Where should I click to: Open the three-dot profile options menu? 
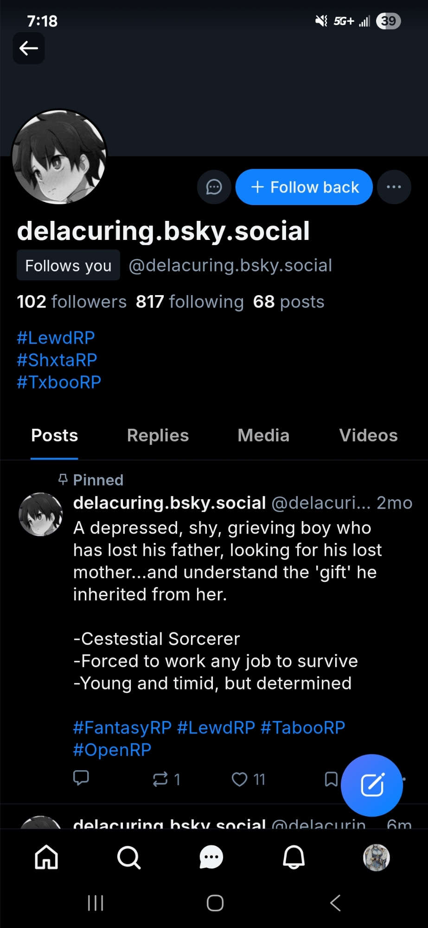coord(394,187)
